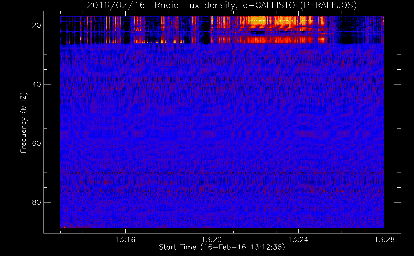This screenshot has height=256, width=414.
Task: Click the plot title with e-CALLISTO (PERALEJOS)
Action: coord(222,5)
